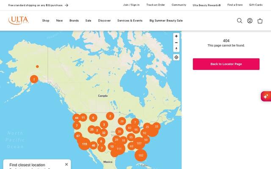This screenshot has width=271, height=169.
Task: Open the Shop menu
Action: click(46, 21)
